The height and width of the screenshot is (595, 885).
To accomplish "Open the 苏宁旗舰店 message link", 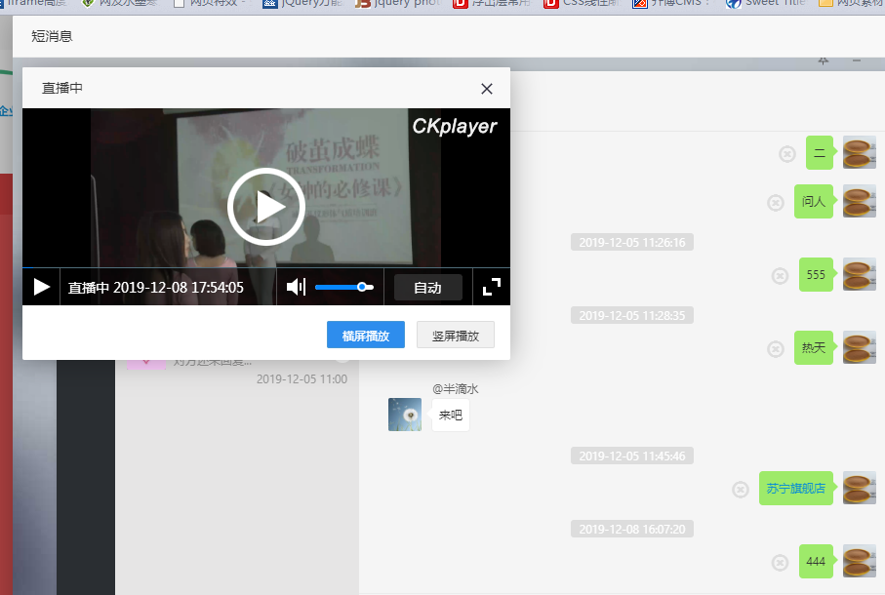I will tap(795, 489).
